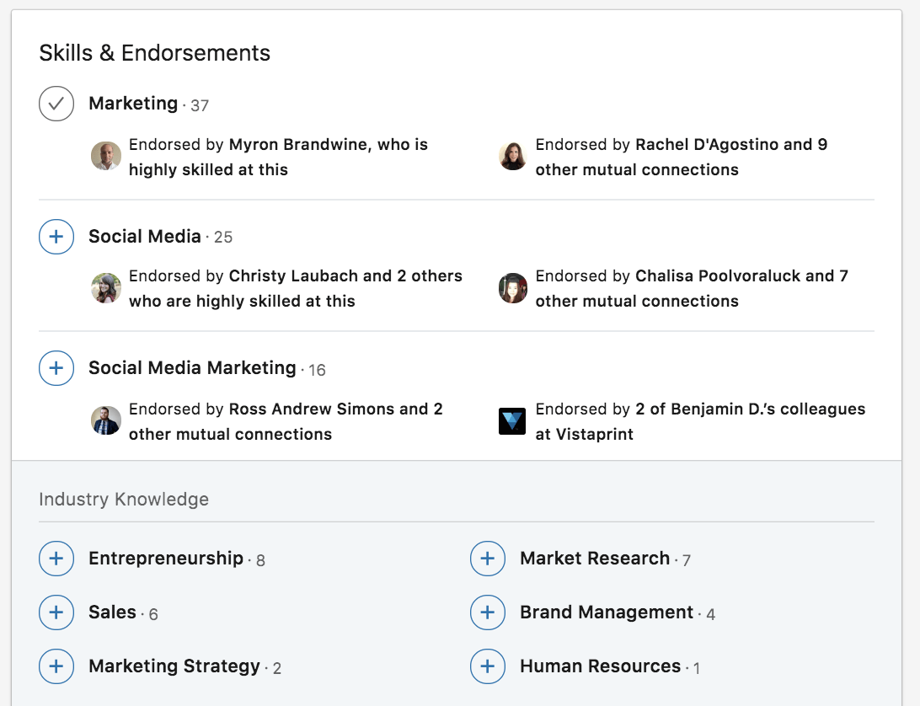Click the Vistaprint company logo
The image size is (920, 706).
click(x=512, y=420)
